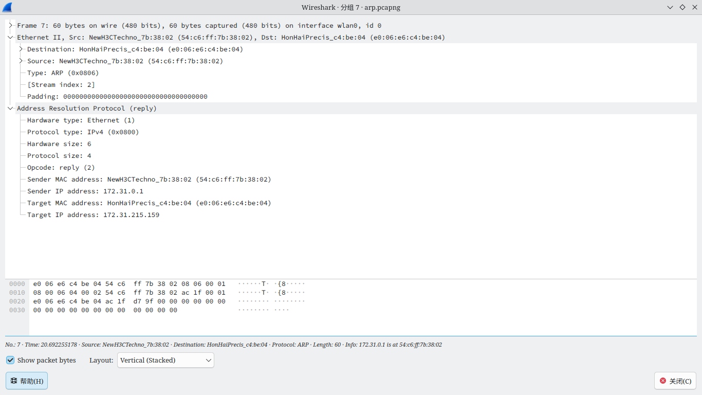Click the Wireshark shark fin icon

click(x=7, y=7)
